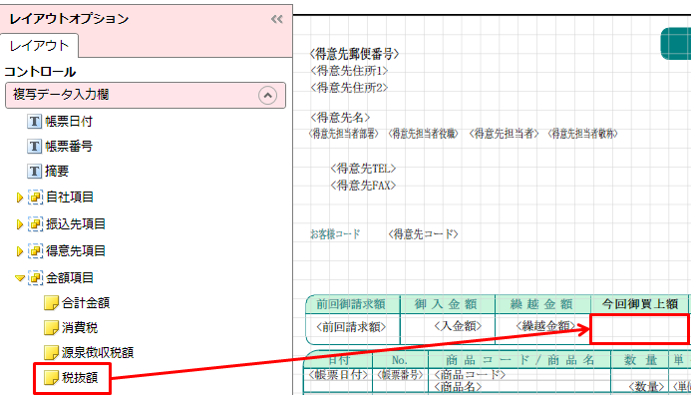The height and width of the screenshot is (395, 691).
Task: Select the 〈入金額〉 field cell
Action: 458,326
